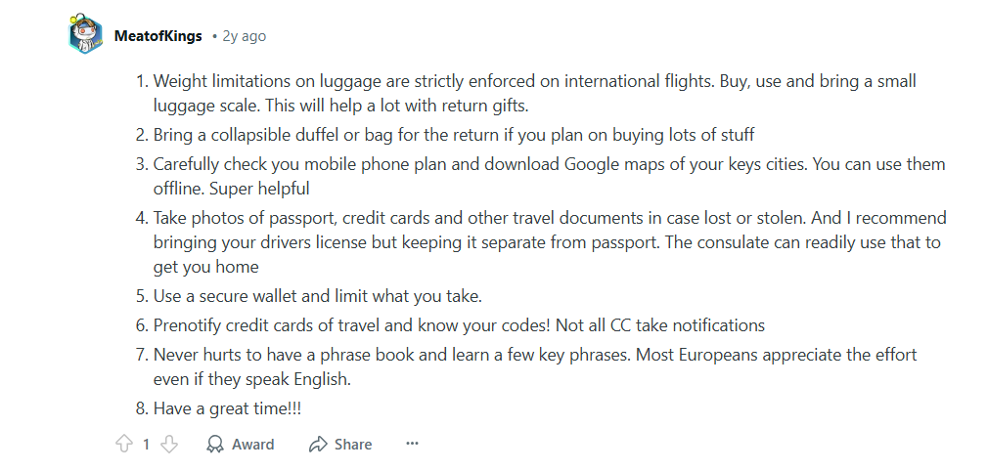The height and width of the screenshot is (471, 988).
Task: Downvote the MeatofKings comment
Action: (169, 444)
